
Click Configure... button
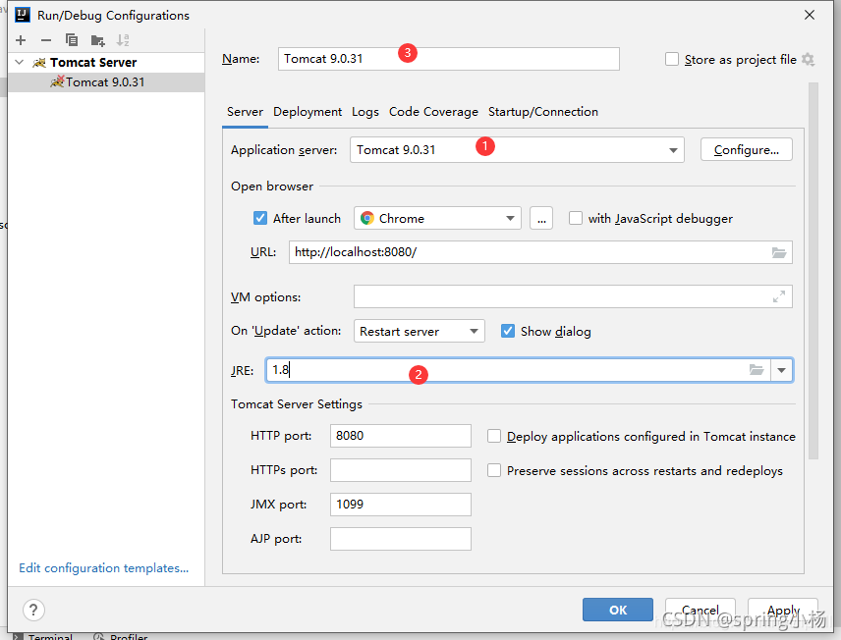(746, 149)
